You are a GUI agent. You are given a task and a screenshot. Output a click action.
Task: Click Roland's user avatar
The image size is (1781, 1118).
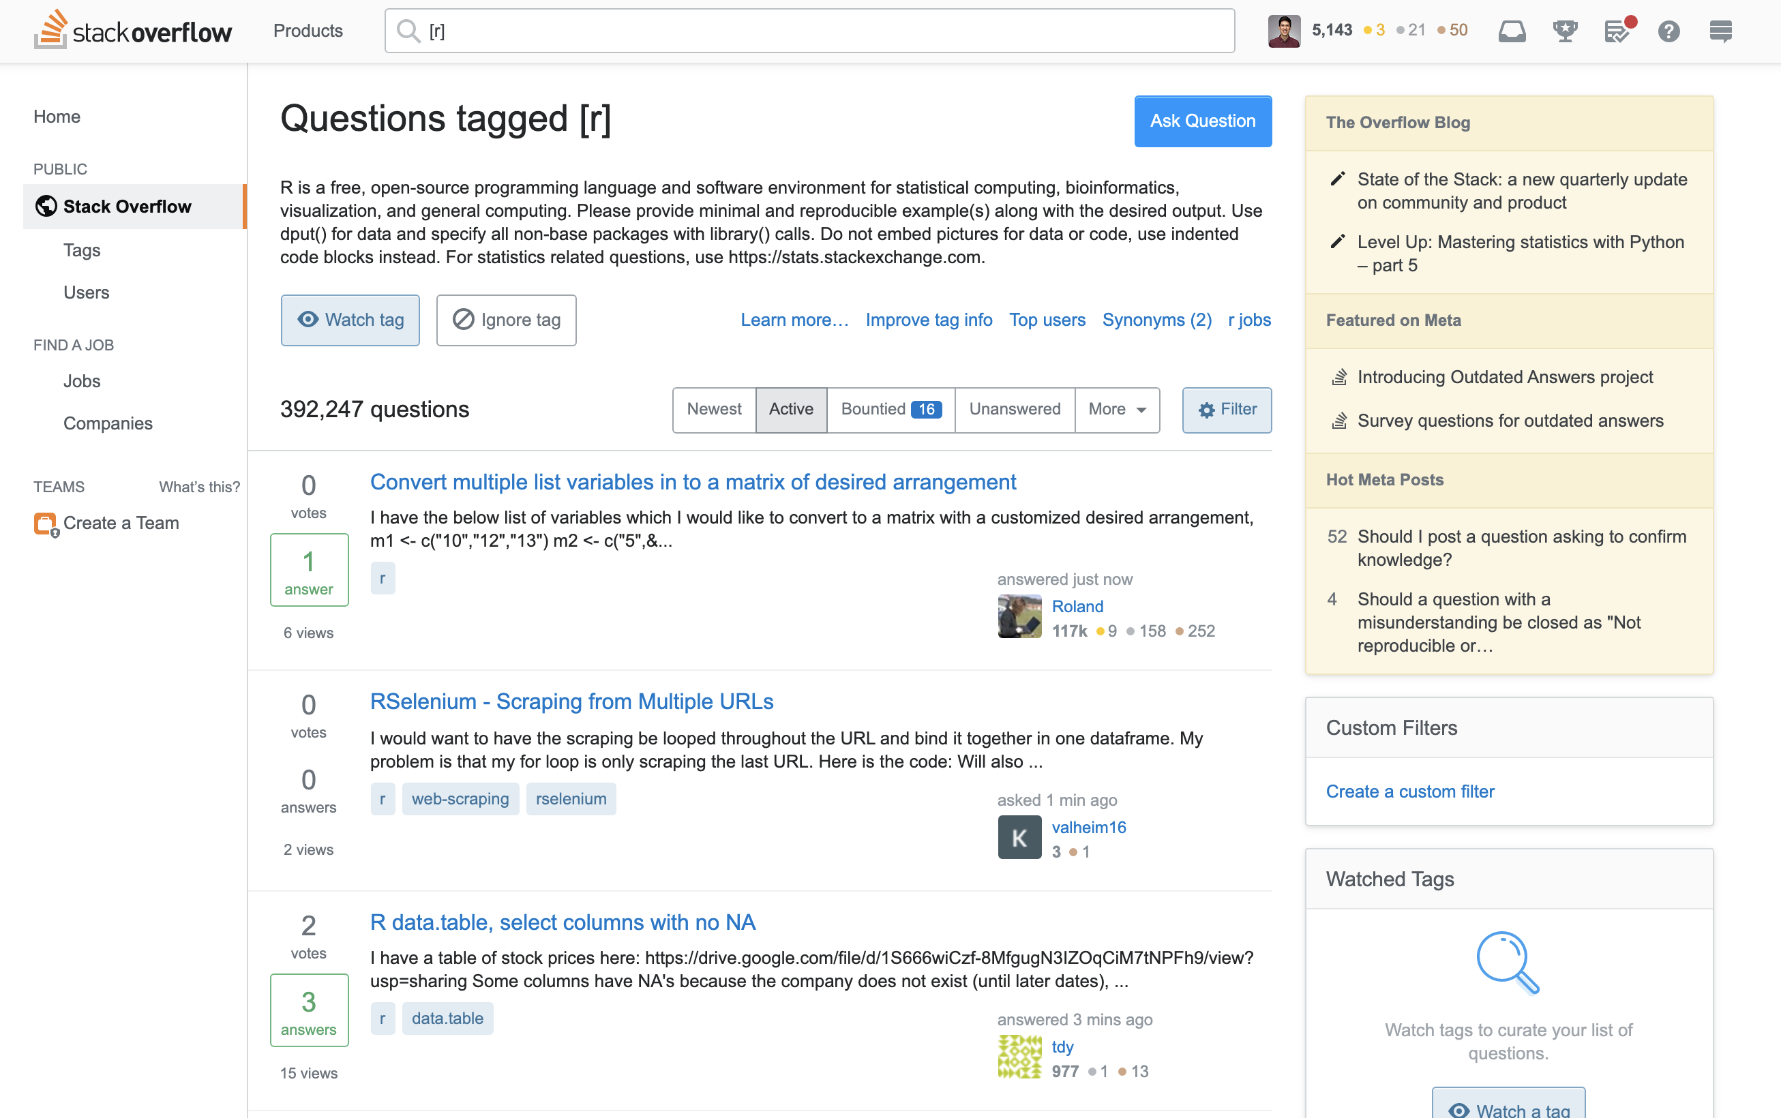click(1019, 617)
